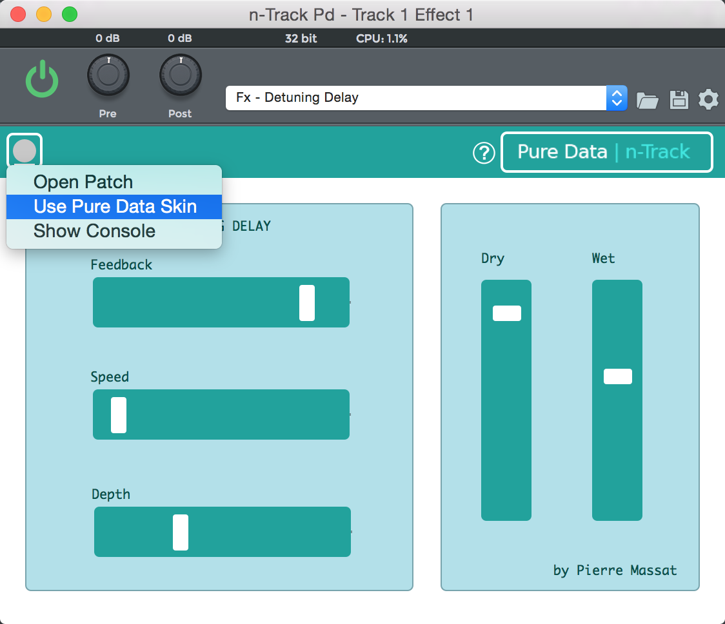Click the Speed slider handle
Image resolution: width=725 pixels, height=624 pixels.
(x=119, y=414)
